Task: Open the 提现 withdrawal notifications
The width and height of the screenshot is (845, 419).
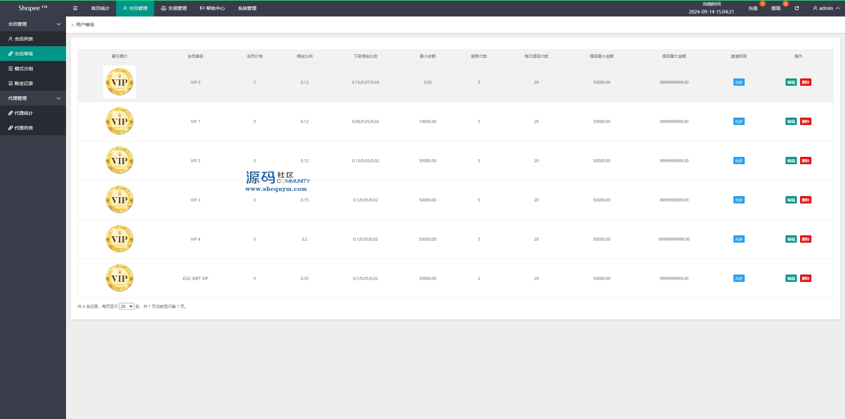Action: click(x=776, y=8)
